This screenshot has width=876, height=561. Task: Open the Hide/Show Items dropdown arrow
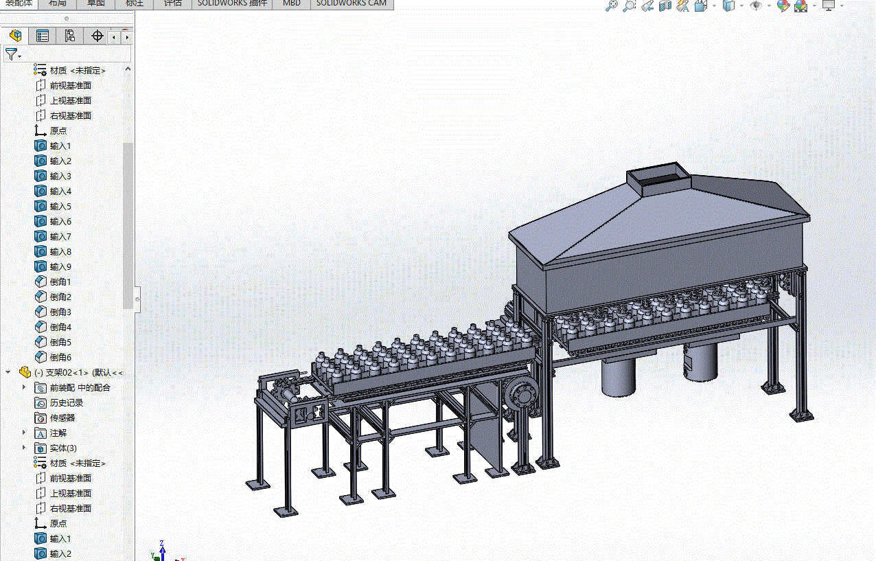[770, 5]
